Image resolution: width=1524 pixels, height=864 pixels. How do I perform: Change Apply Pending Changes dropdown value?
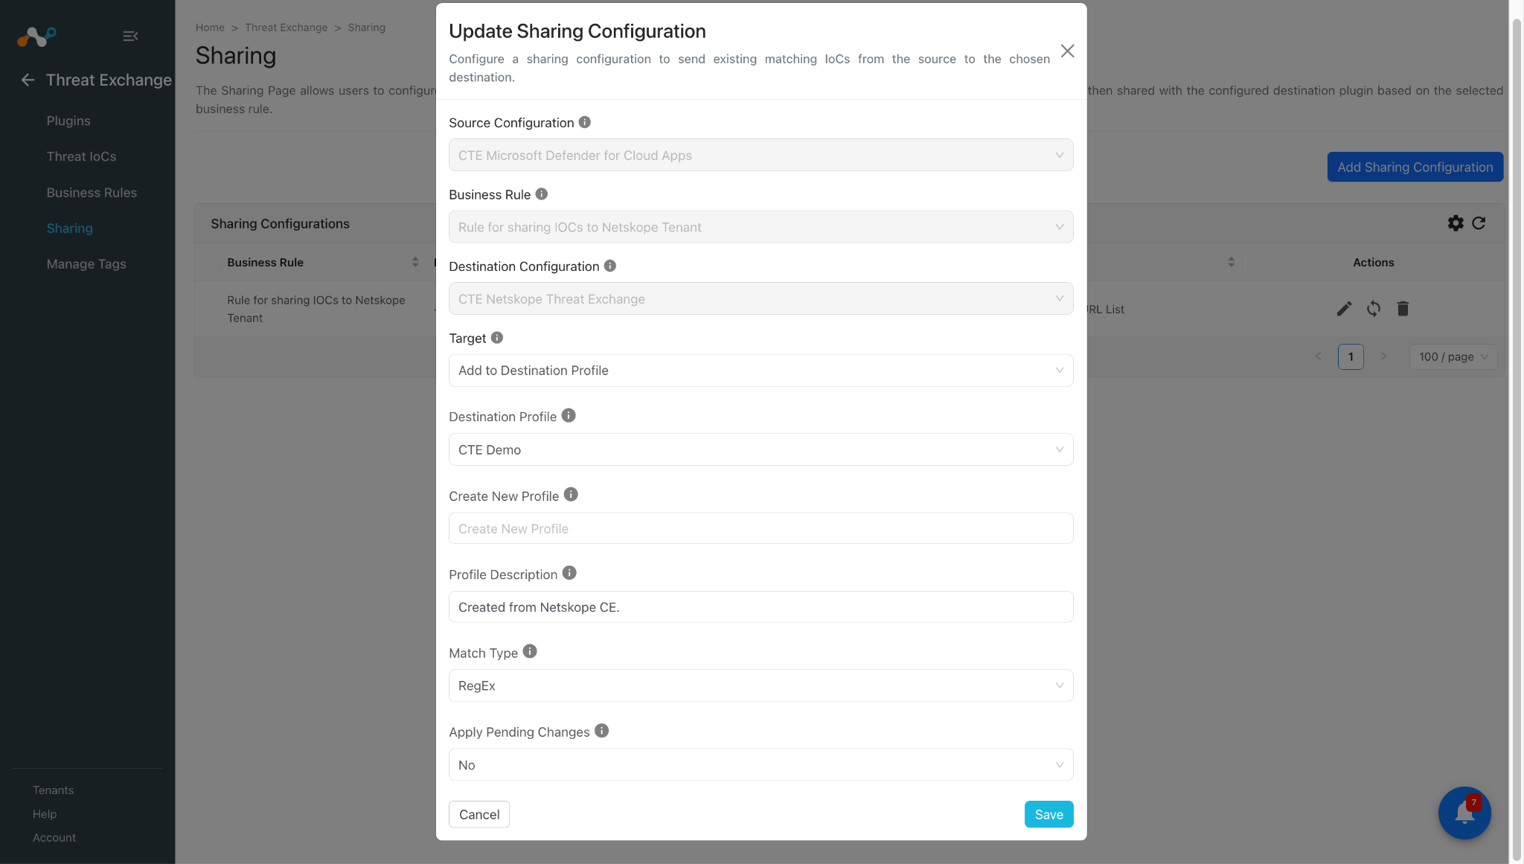point(761,764)
